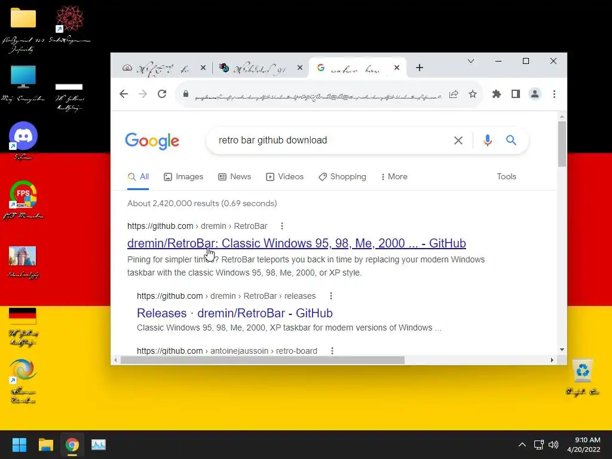Click the horizontal scrollbar thumb

point(262,360)
